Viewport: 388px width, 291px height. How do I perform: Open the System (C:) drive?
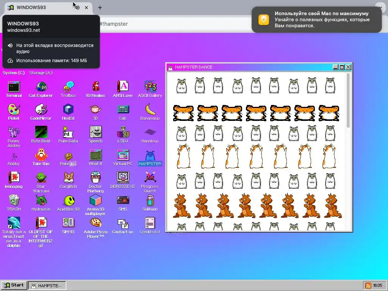[x=14, y=73]
